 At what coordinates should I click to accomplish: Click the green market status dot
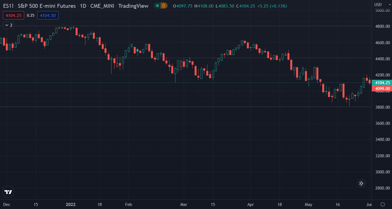[x=158, y=6]
